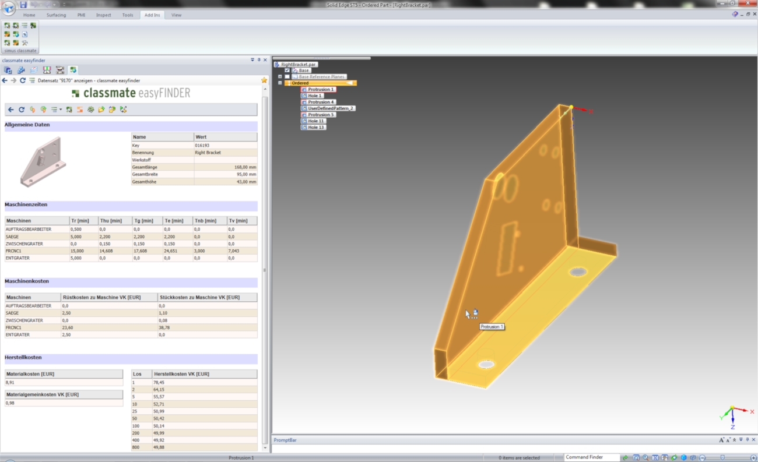758x462 pixels.
Task: Open the Inspect ribbon tab
Action: [104, 15]
